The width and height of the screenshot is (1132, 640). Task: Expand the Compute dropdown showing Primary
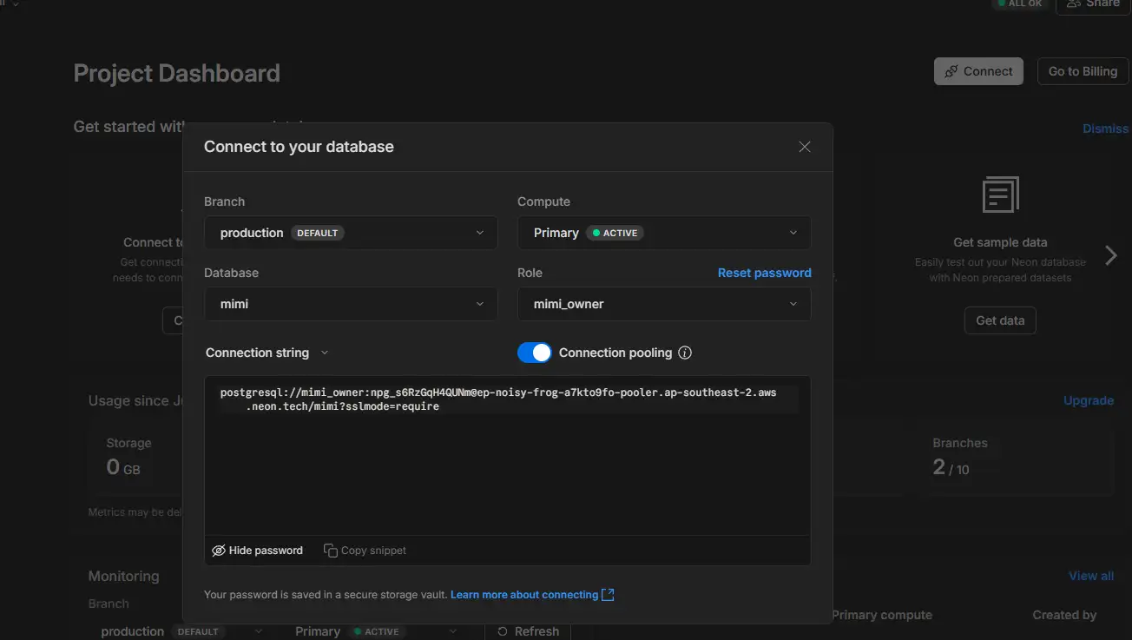pyautogui.click(x=664, y=233)
